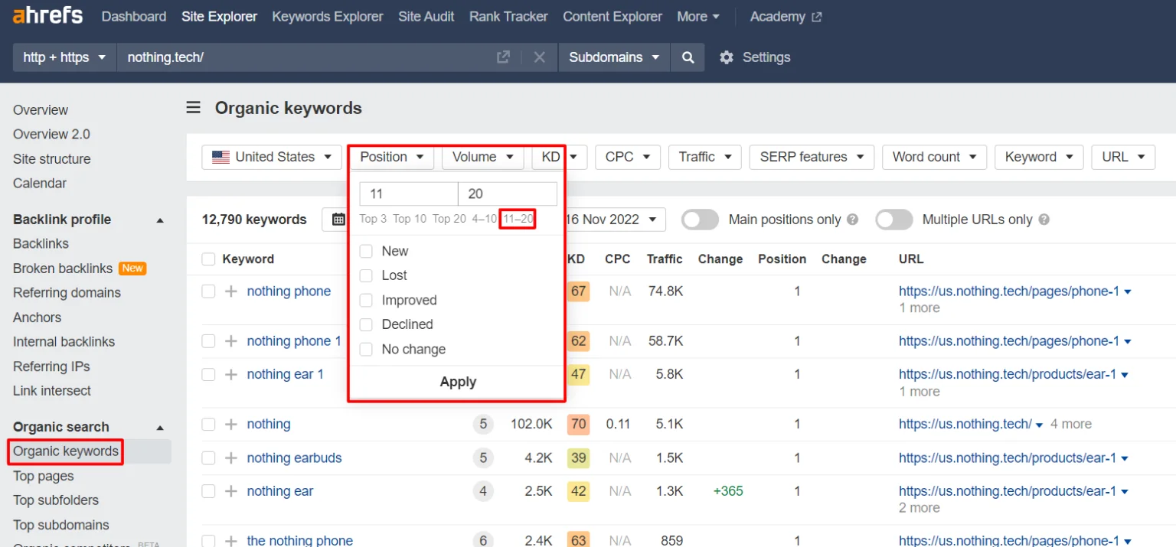Click the ahrefs logo

pos(47,15)
